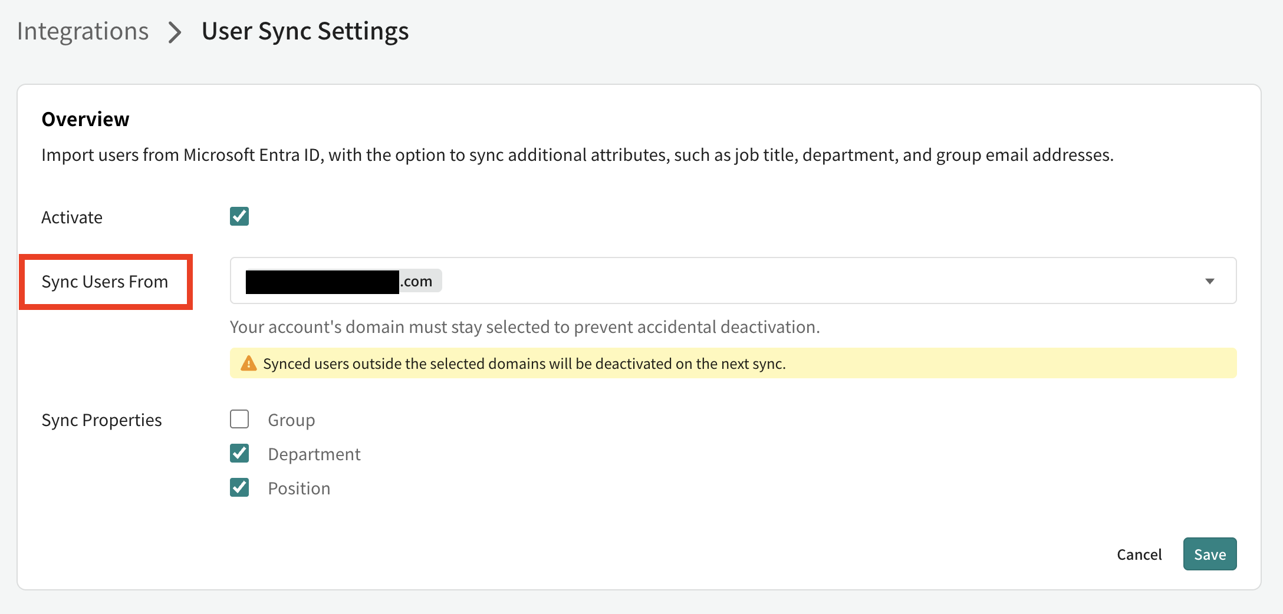This screenshot has width=1283, height=614.
Task: Click the Activate label
Action: point(72,217)
